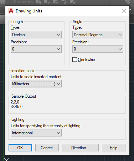Toggle the Clockwise checkbox
The height and width of the screenshot is (161, 134).
point(74,60)
